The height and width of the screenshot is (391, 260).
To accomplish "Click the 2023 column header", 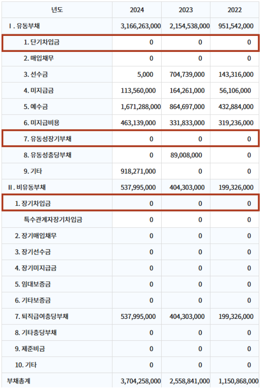I will 186,10.
